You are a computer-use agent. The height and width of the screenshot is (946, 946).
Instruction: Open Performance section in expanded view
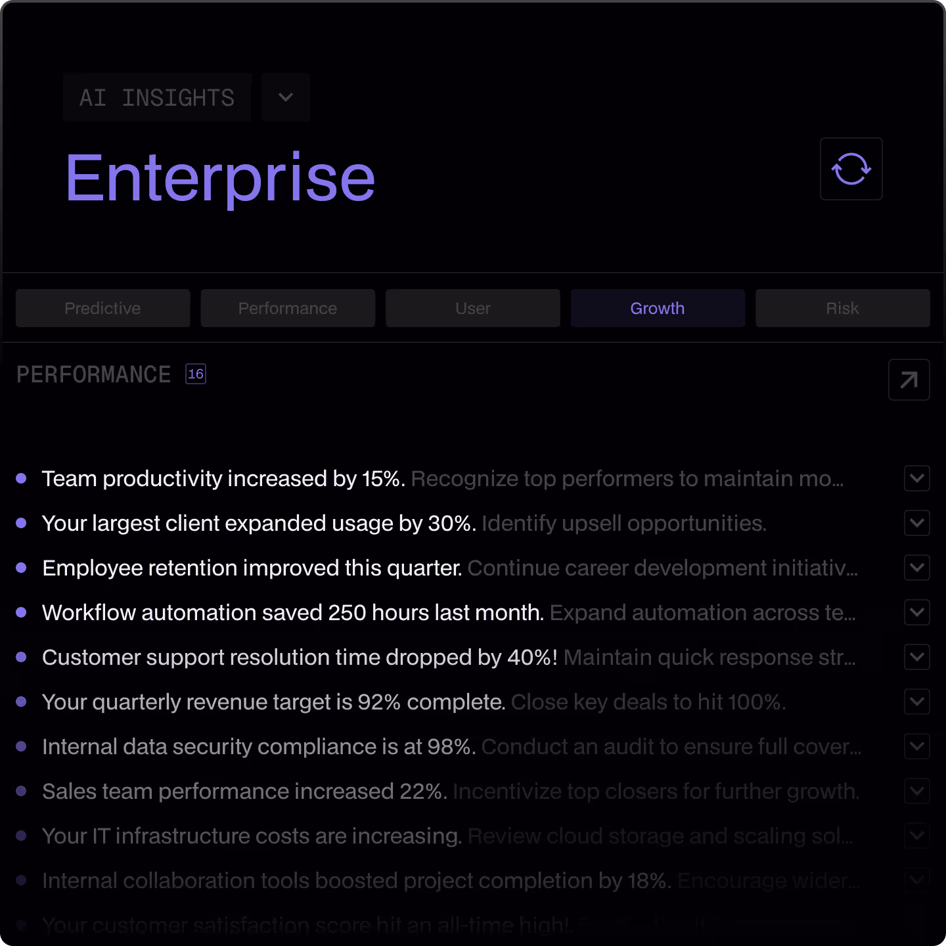coord(909,380)
